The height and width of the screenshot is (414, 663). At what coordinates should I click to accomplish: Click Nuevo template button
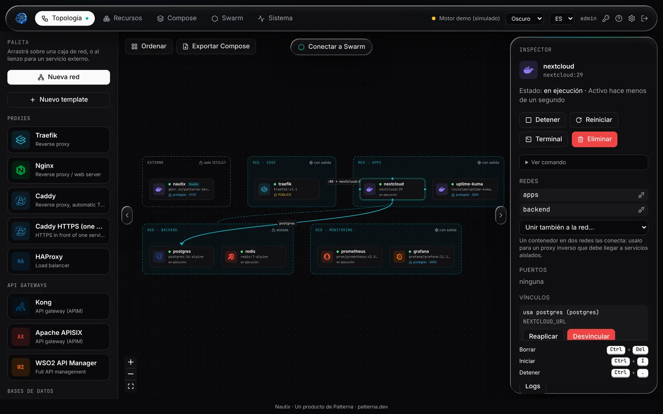tap(58, 100)
